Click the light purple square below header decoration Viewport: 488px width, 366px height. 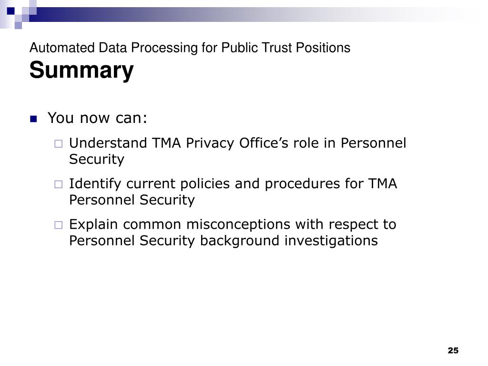(x=19, y=26)
